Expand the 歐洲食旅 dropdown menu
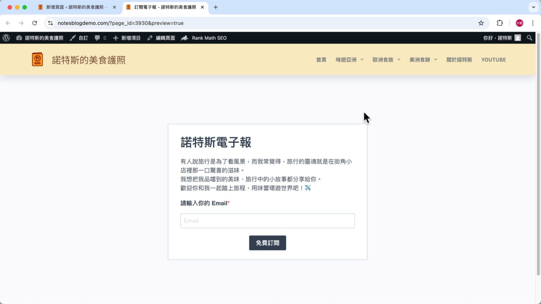Viewport: 541px width, 304px height. (x=399, y=60)
